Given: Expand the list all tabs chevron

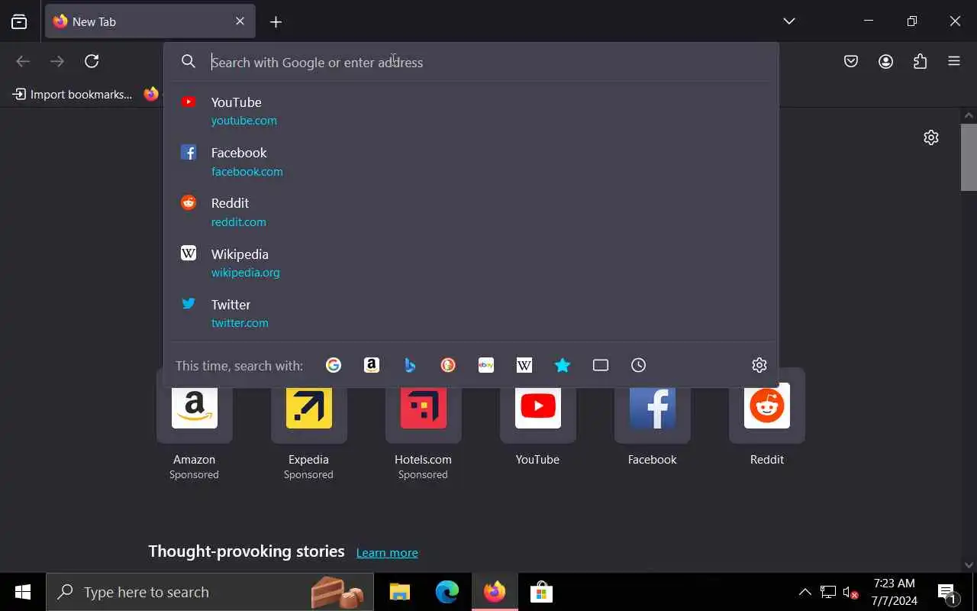Looking at the screenshot, I should click(789, 21).
